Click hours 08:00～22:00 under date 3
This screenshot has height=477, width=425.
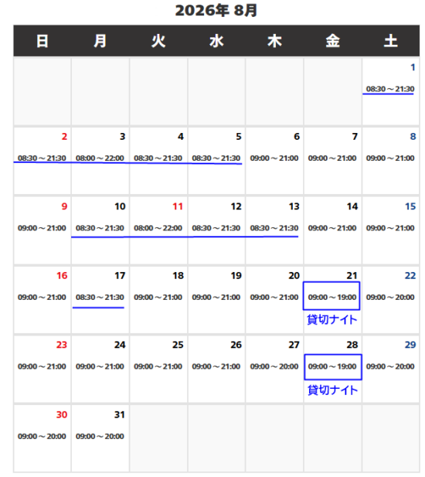click(100, 158)
